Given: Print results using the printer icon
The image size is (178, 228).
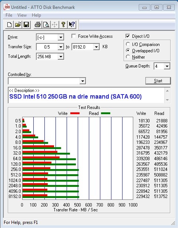Looking at the screenshot, I should pos(38,24).
